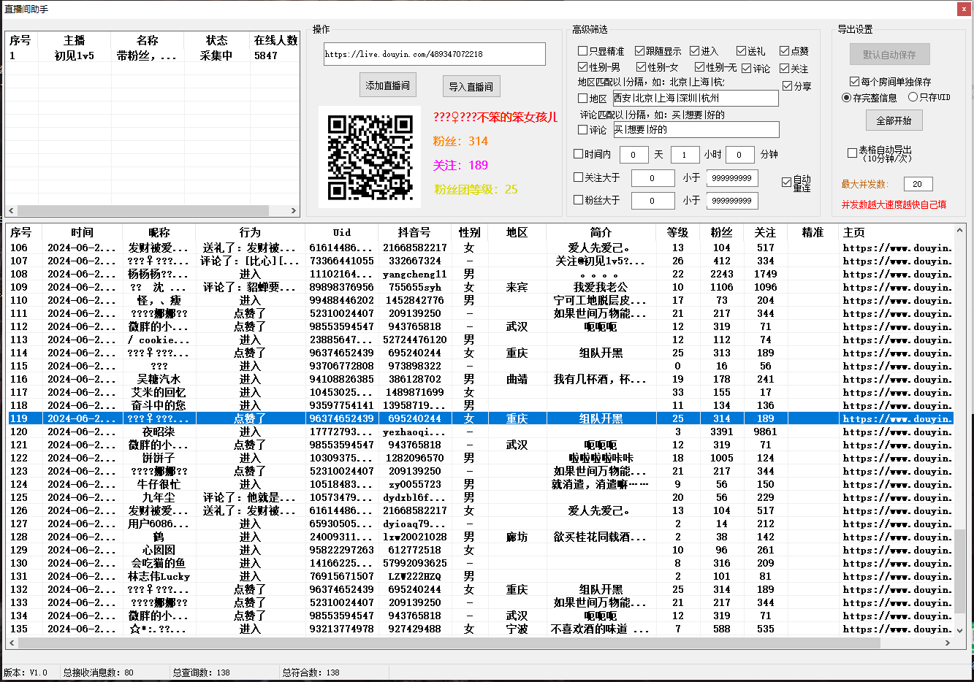Click the Uid column header
This screenshot has height=682, width=974.
pyautogui.click(x=342, y=232)
